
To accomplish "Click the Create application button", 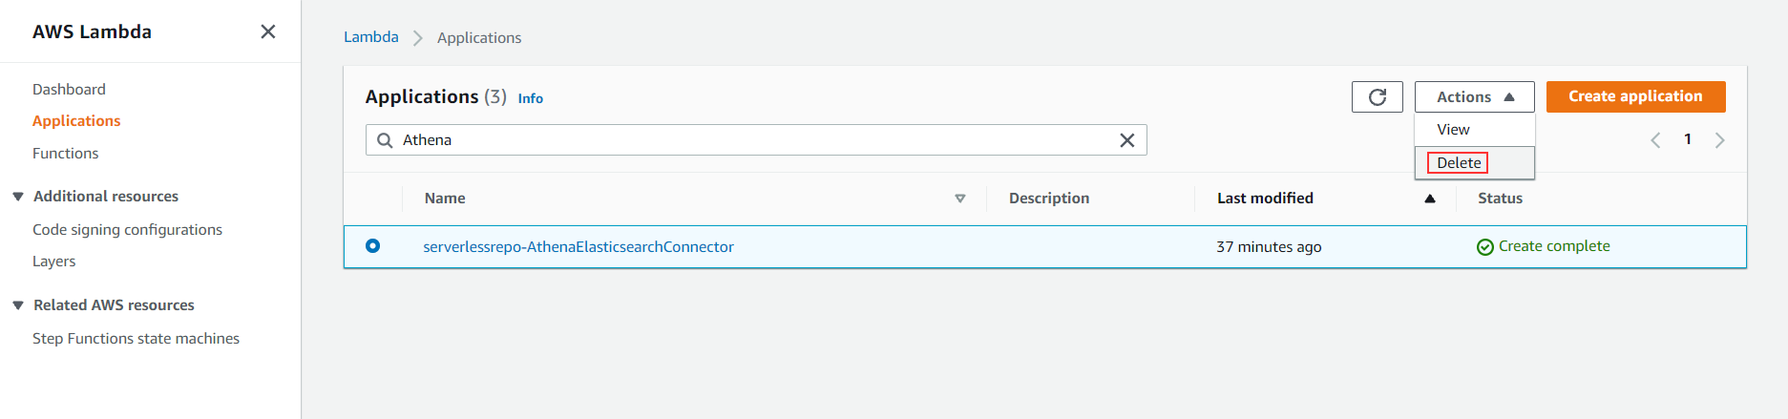I will click(1634, 96).
